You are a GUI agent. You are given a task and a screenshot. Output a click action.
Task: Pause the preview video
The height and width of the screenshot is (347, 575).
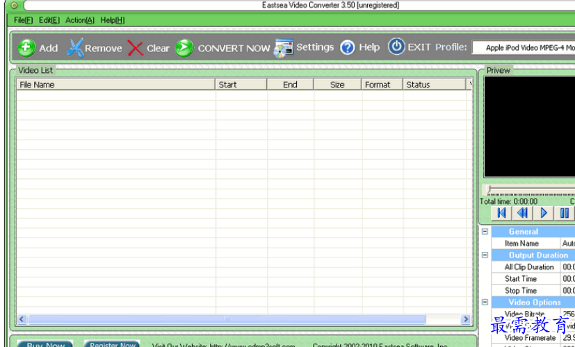point(565,212)
